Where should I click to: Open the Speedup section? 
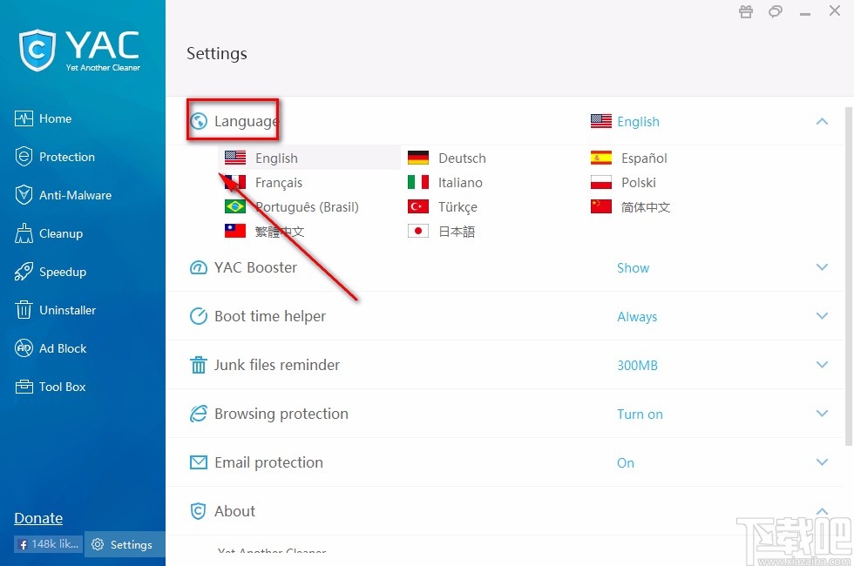[51, 272]
